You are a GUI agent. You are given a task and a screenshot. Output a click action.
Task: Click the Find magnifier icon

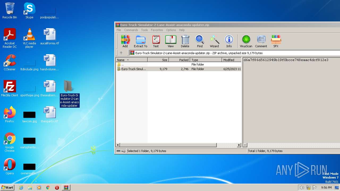pos(200,41)
